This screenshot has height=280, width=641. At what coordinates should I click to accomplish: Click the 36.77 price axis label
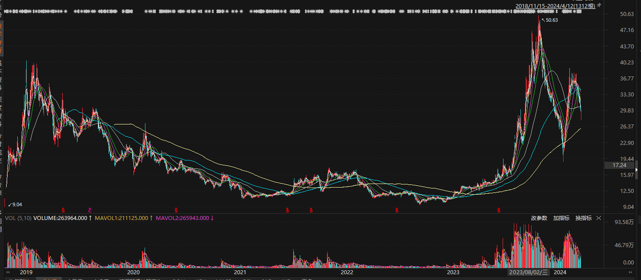point(626,79)
